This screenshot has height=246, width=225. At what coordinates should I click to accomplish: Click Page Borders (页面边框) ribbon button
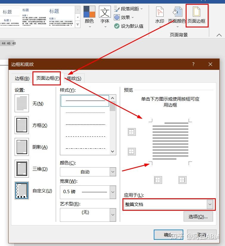tap(197, 16)
